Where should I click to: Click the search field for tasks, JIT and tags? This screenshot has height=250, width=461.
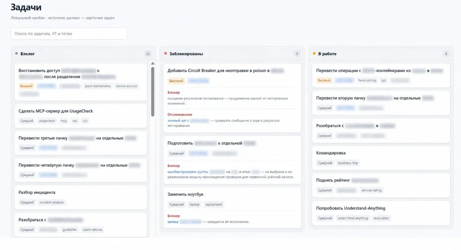click(x=69, y=34)
